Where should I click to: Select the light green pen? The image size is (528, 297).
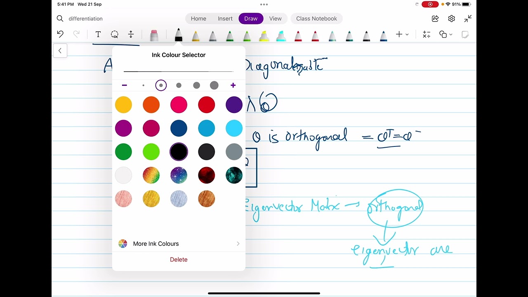(x=247, y=35)
